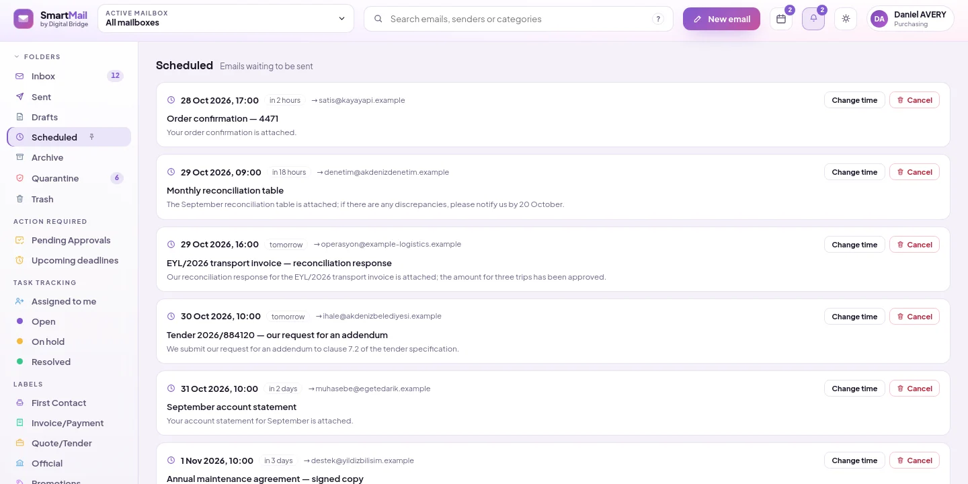Image resolution: width=968 pixels, height=484 pixels.
Task: Select the Scheduled folder
Action: click(69, 137)
